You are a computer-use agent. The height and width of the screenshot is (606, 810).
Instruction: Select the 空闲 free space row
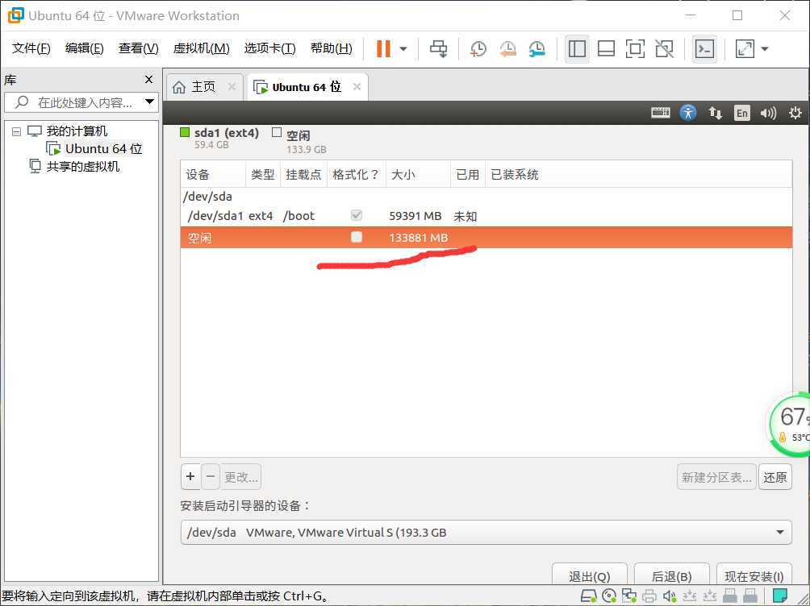[x=486, y=238]
